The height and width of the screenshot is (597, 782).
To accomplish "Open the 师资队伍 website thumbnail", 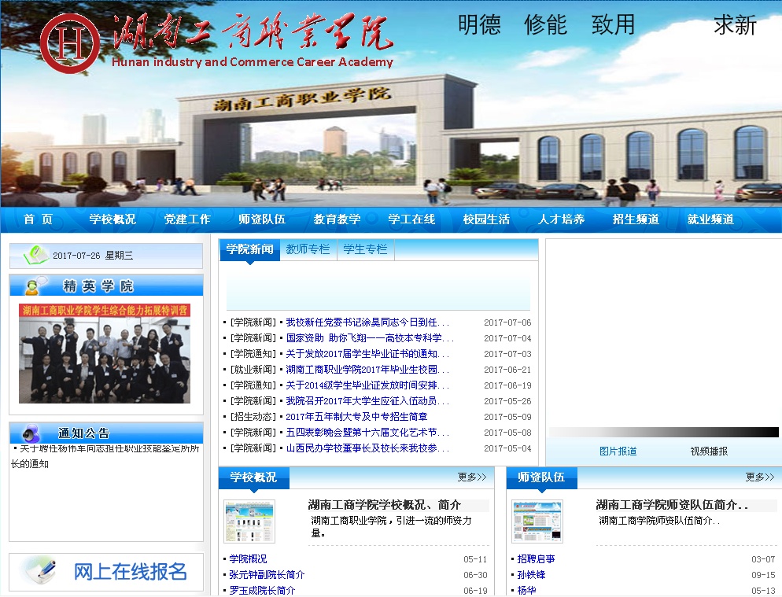I will click(x=537, y=521).
